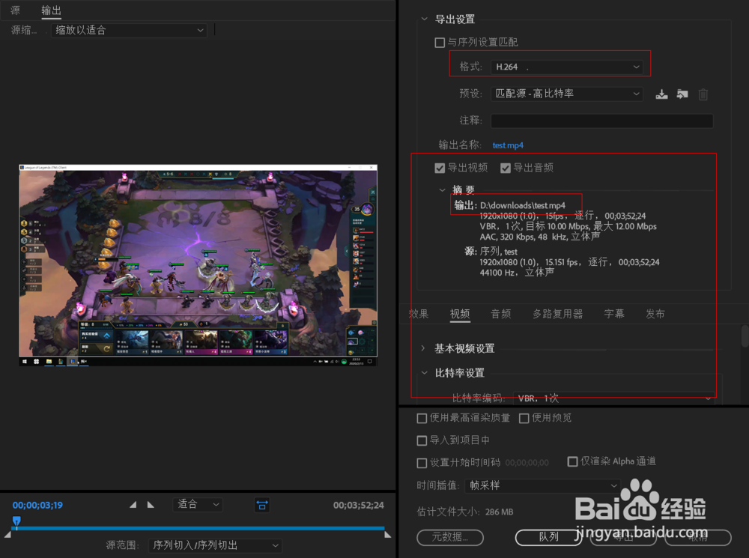This screenshot has width=749, height=558.
Task: Expand basic video settings section
Action: pos(423,348)
